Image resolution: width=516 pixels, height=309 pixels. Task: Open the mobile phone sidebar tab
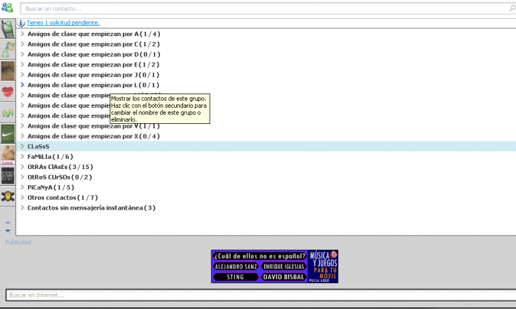8,30
